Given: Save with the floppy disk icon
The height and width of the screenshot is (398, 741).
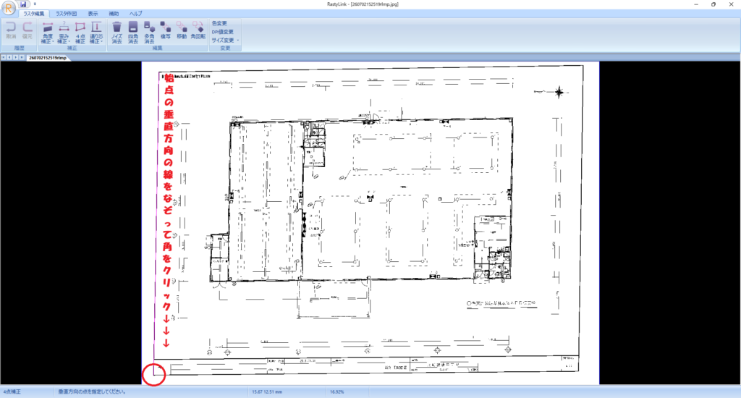Looking at the screenshot, I should [23, 4].
